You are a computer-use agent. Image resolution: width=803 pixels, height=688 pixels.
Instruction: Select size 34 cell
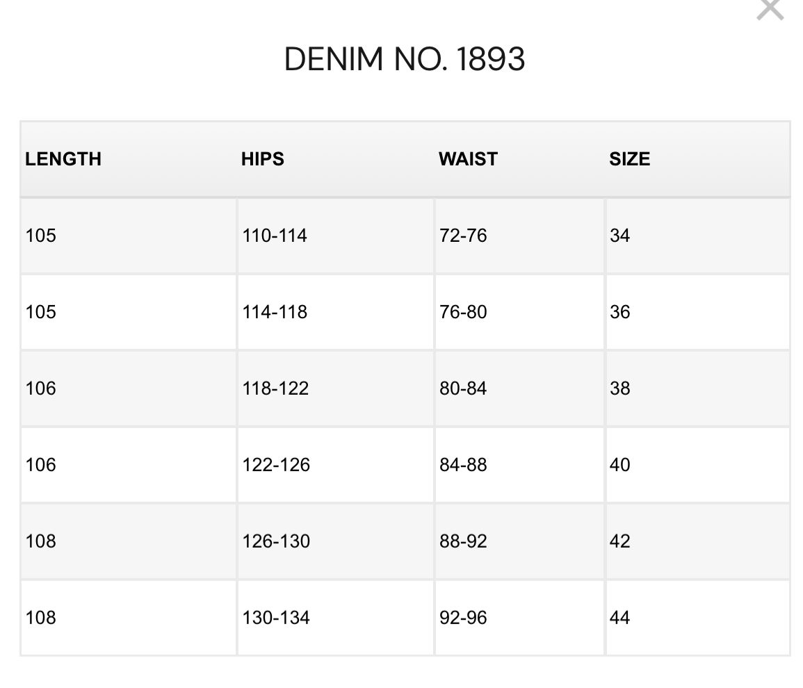click(x=620, y=236)
